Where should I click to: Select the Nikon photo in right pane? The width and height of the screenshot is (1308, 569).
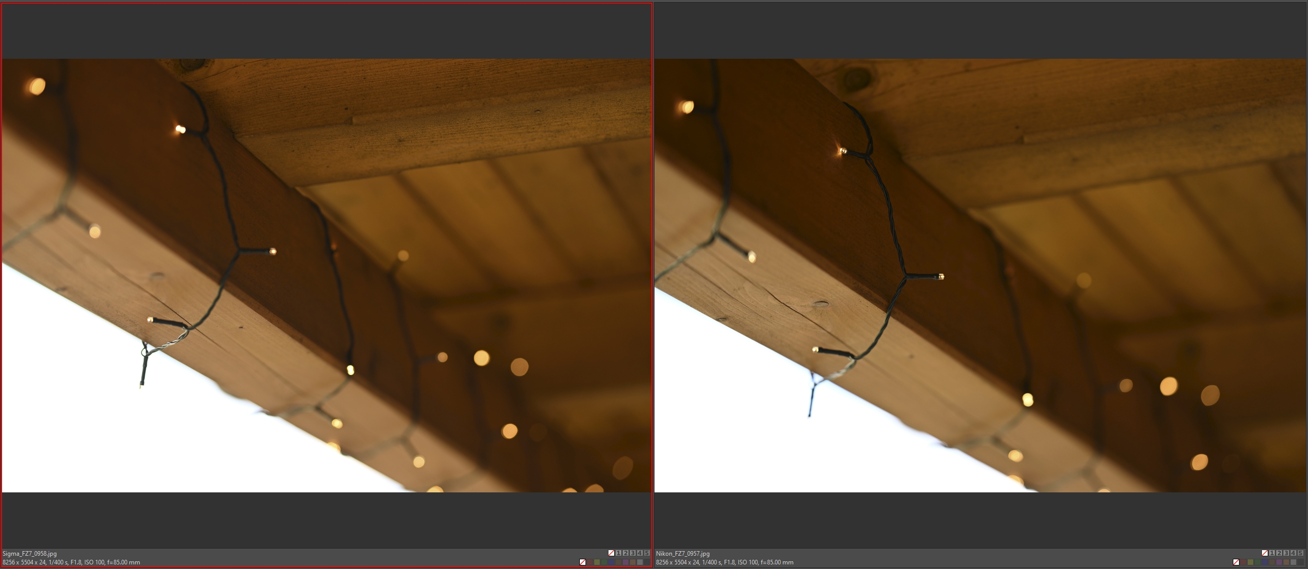(x=980, y=276)
